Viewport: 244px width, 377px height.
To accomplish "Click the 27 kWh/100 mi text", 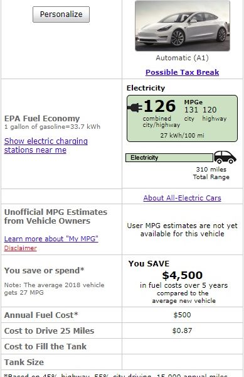I will 182,135.
